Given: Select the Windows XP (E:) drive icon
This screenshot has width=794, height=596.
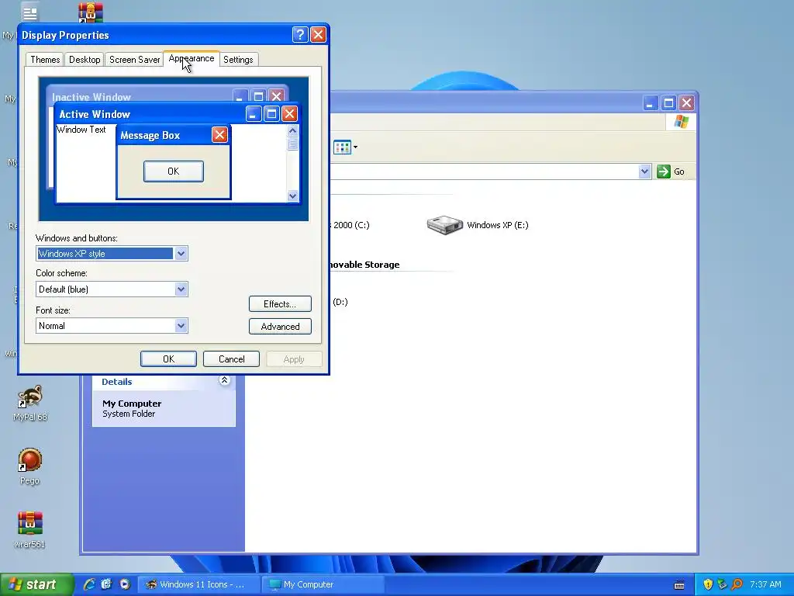Looking at the screenshot, I should (x=444, y=225).
